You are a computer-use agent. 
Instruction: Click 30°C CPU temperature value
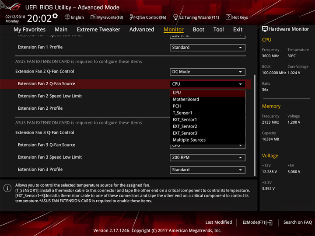tap(291, 56)
